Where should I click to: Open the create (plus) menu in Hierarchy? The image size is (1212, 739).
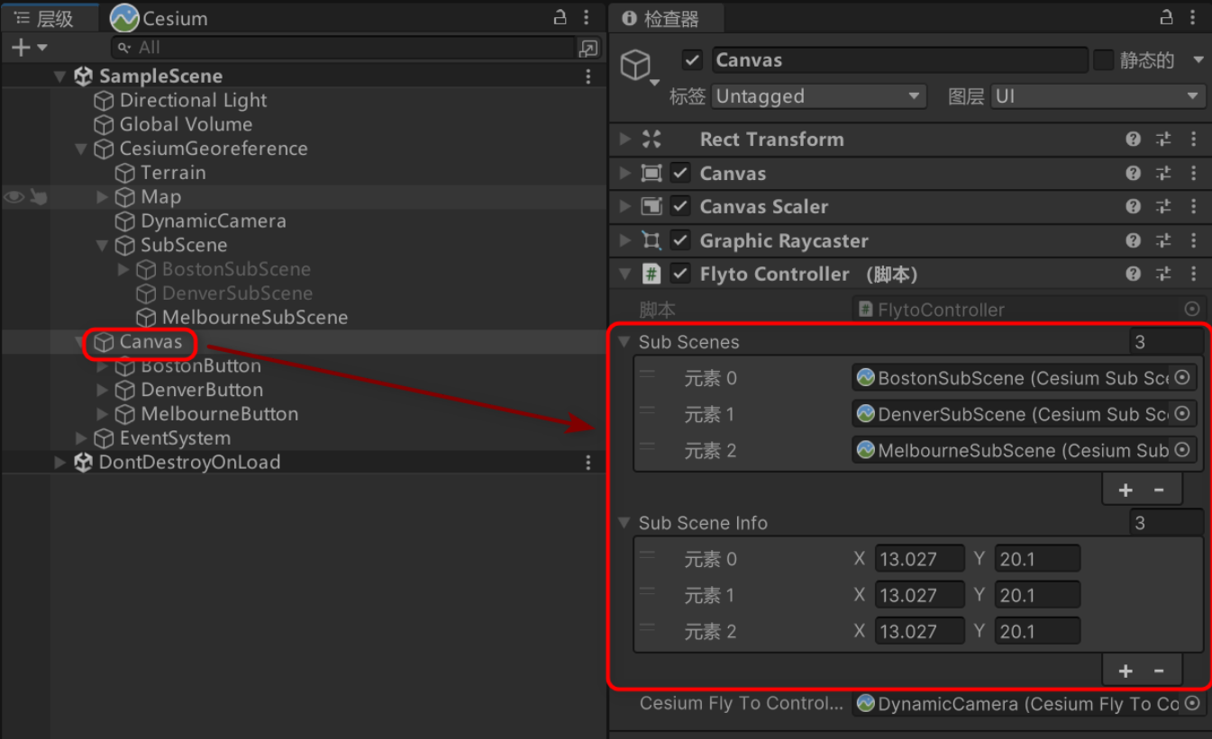coord(27,47)
